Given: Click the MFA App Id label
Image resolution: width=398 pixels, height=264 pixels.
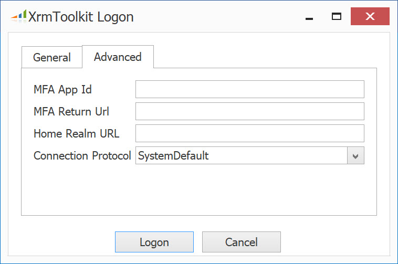Looking at the screenshot, I should point(62,90).
